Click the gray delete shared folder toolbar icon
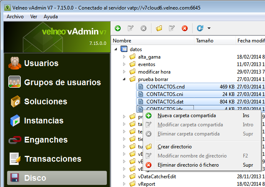This screenshot has width=265, height=187. 143,28
